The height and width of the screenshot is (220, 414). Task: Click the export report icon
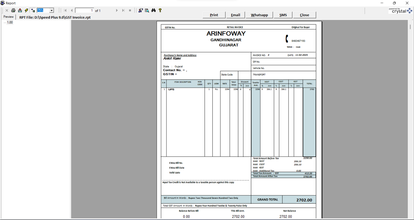click(x=20, y=11)
